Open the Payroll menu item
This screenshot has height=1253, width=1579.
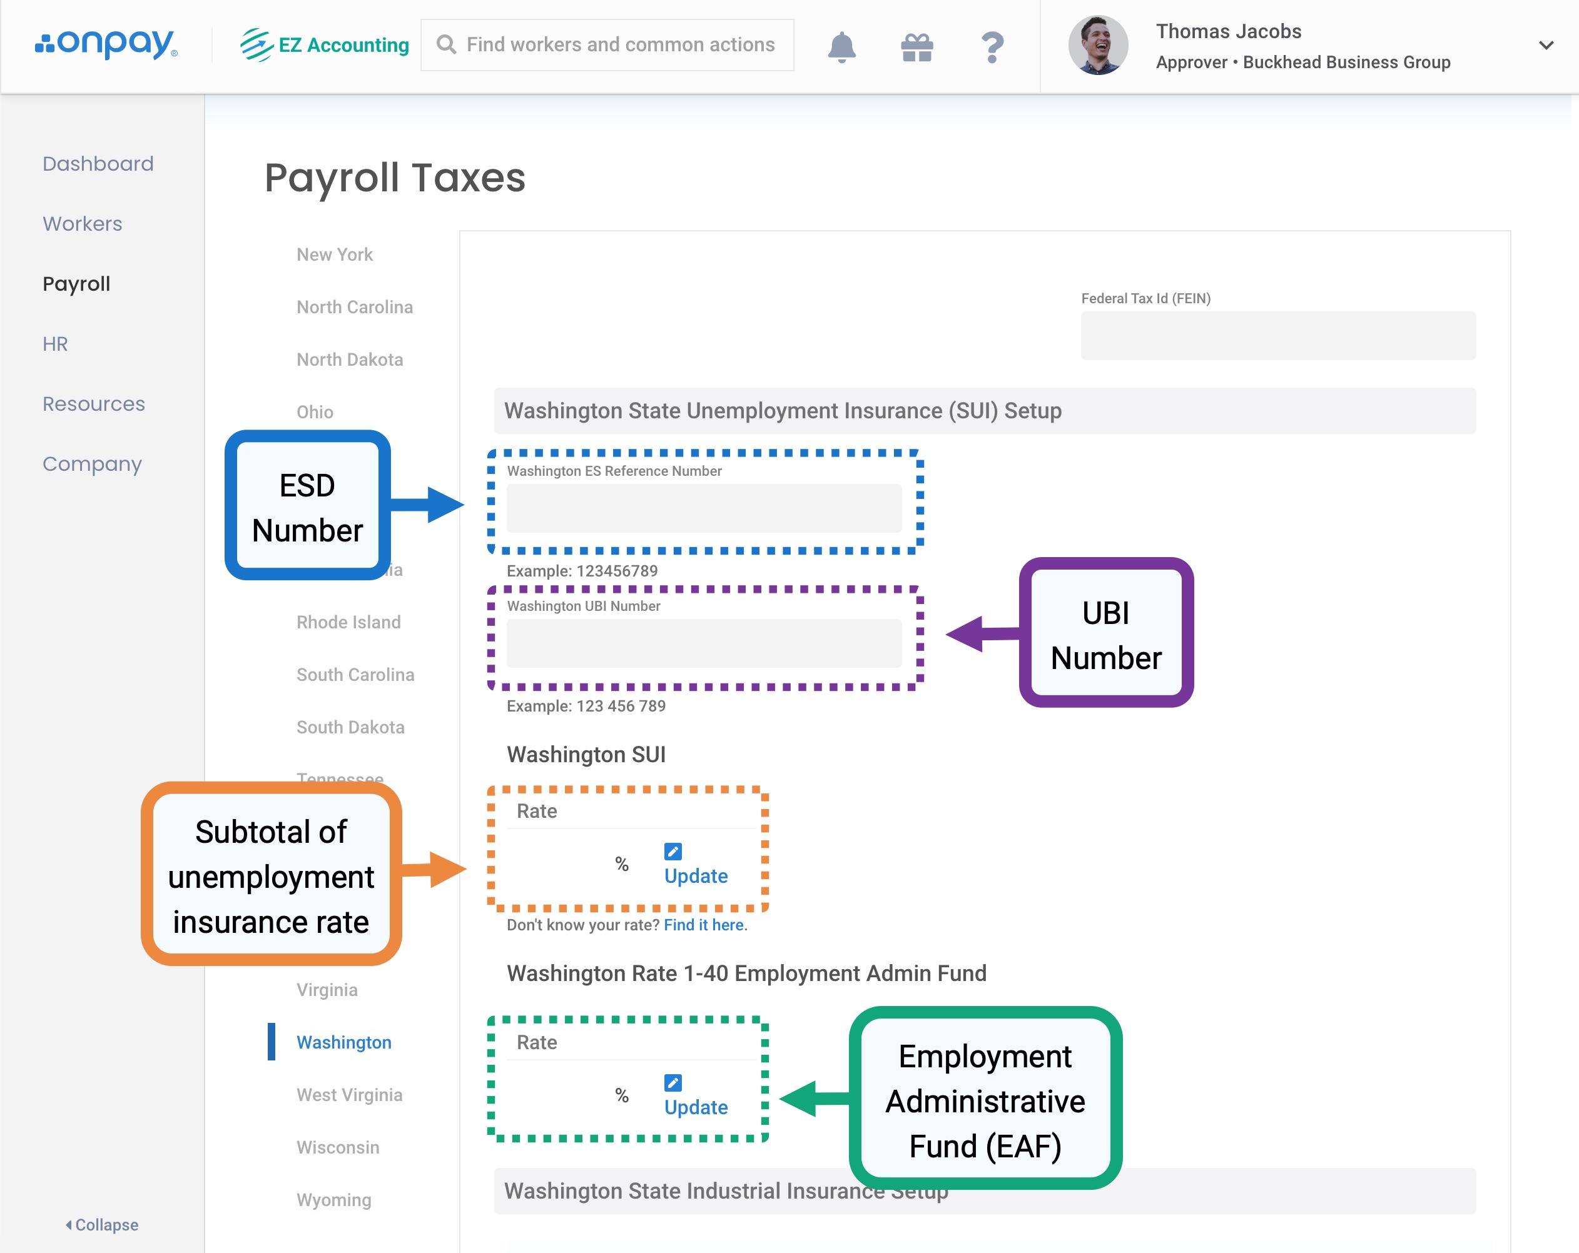click(76, 284)
